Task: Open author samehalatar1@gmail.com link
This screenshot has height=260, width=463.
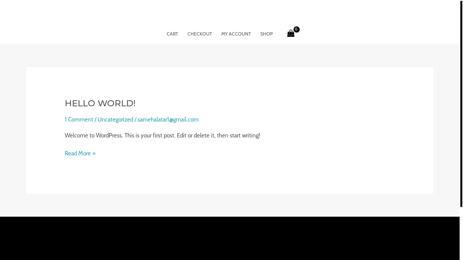Action: [168, 120]
